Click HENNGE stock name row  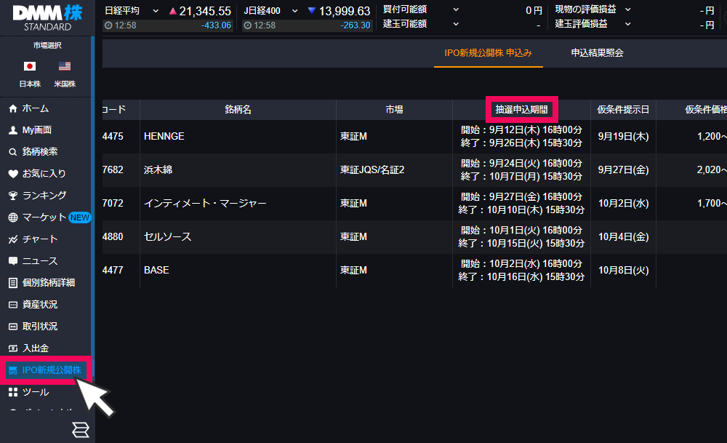pyautogui.click(x=164, y=136)
